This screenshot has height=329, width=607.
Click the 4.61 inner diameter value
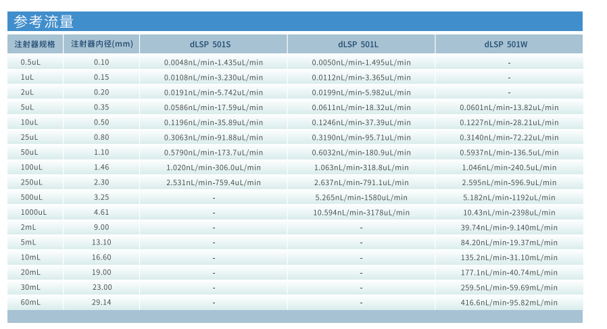[x=101, y=212]
